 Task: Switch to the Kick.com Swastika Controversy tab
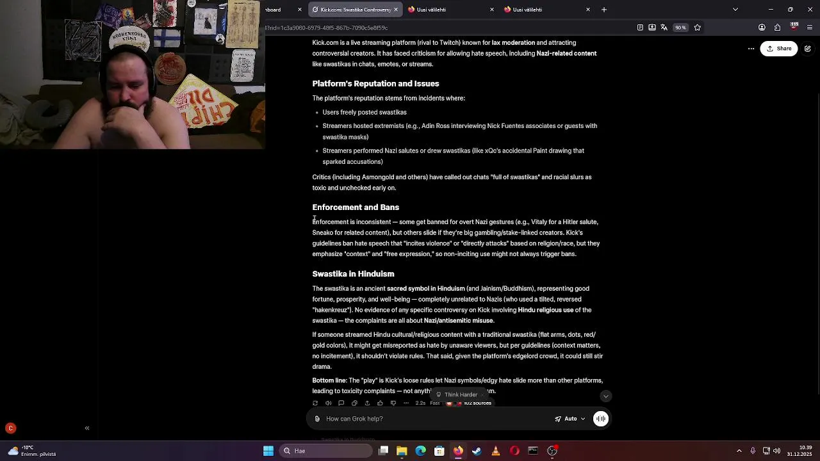point(355,10)
